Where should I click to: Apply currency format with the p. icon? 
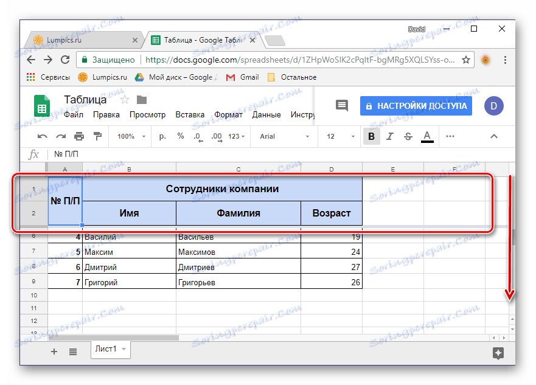click(x=161, y=136)
